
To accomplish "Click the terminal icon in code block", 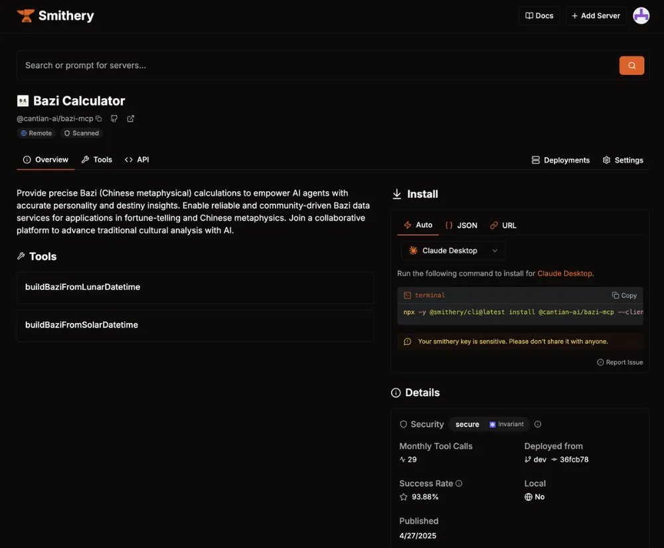I will [x=408, y=295].
